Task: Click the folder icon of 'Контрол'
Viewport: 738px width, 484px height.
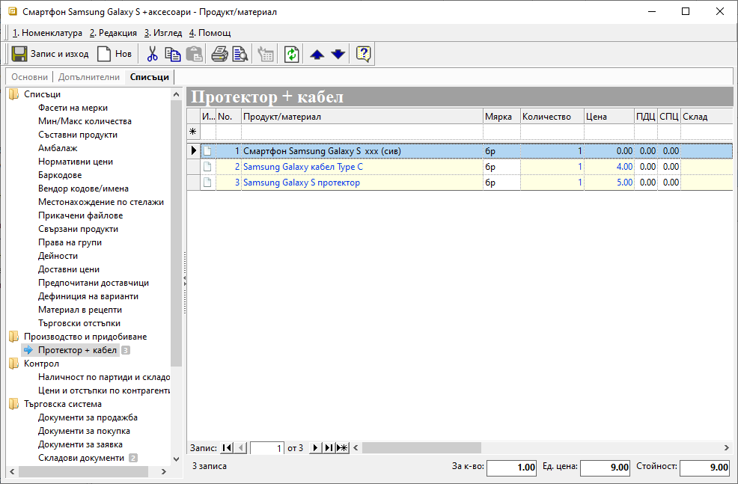Action: (13, 364)
